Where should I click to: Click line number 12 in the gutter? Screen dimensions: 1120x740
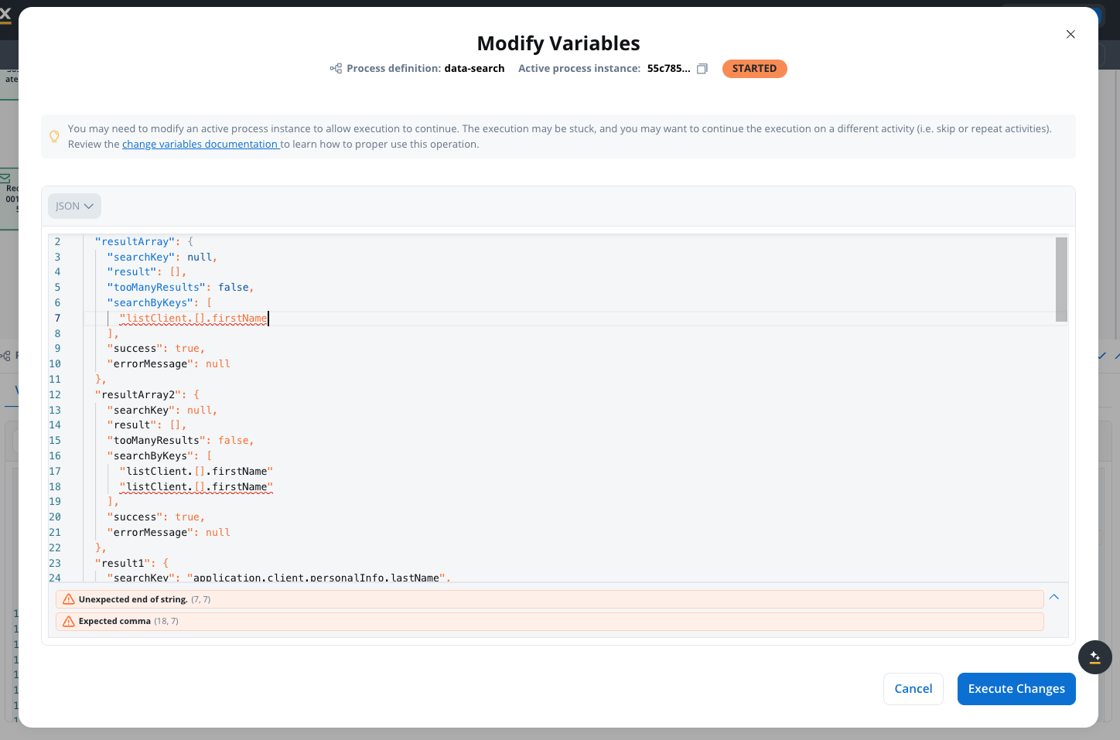[55, 394]
